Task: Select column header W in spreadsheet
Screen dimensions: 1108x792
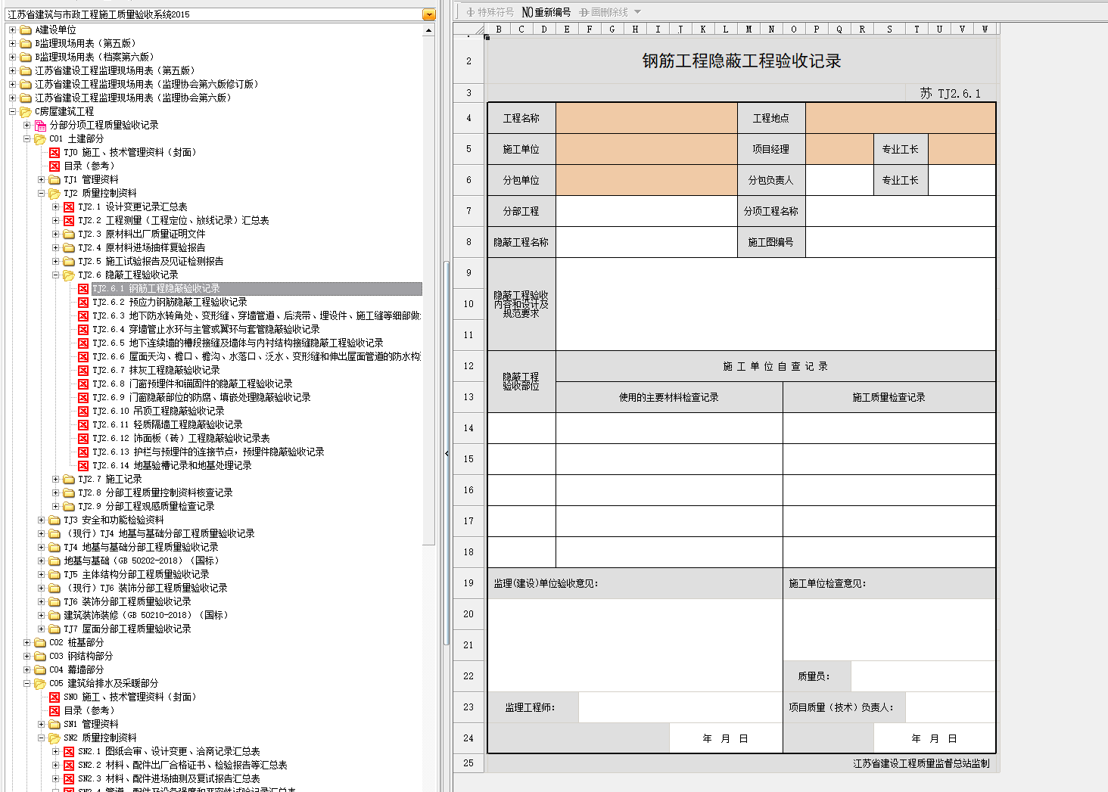Action: (985, 30)
